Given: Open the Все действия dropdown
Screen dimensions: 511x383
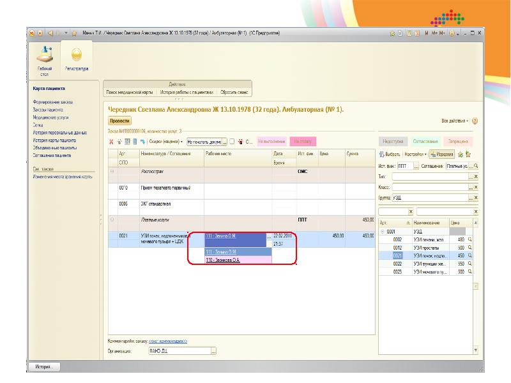Looking at the screenshot, I should coord(455,121).
